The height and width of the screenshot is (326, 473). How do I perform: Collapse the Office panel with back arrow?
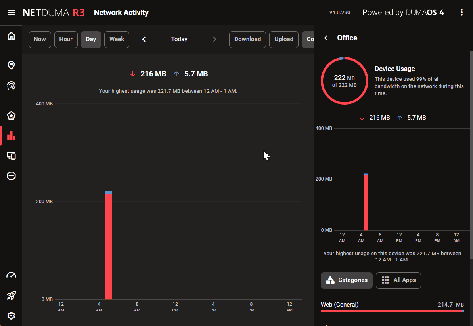coord(326,38)
